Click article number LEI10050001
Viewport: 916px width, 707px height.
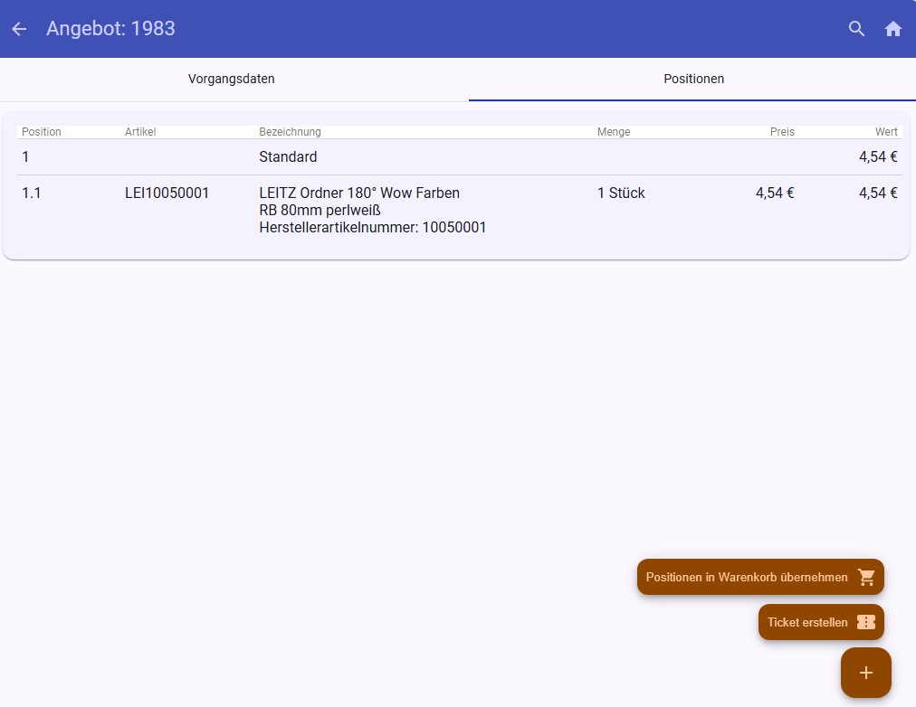167,193
